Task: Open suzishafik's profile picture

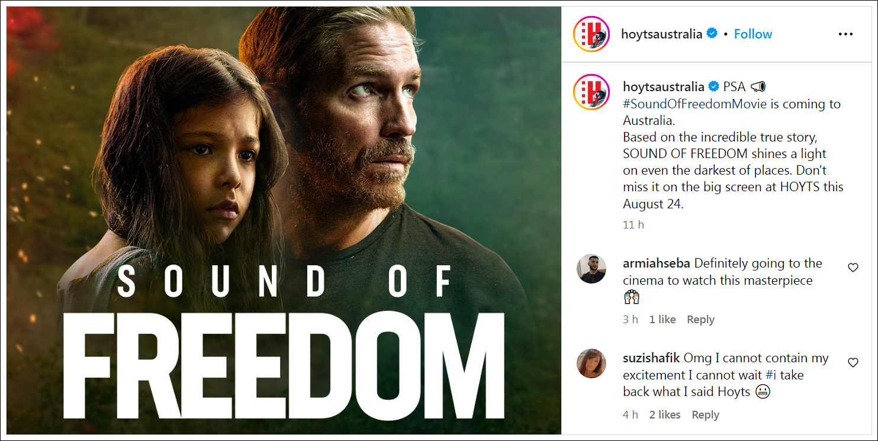Action: pos(591,363)
